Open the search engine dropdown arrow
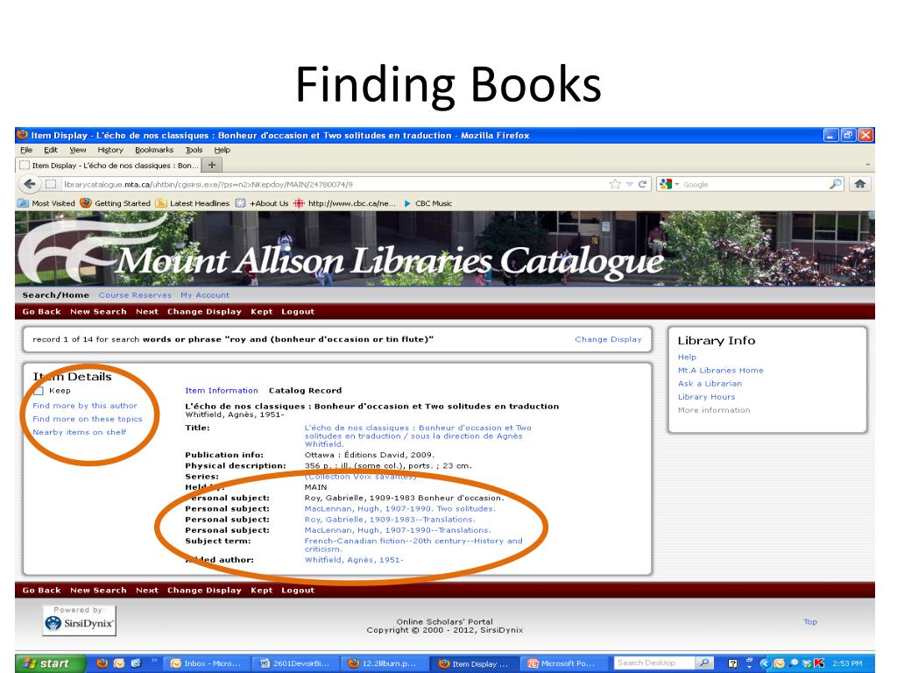Screen dimensions: 897x673 (677, 184)
